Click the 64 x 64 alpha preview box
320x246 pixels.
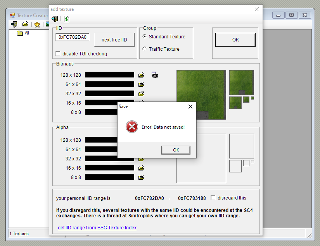[242, 146]
